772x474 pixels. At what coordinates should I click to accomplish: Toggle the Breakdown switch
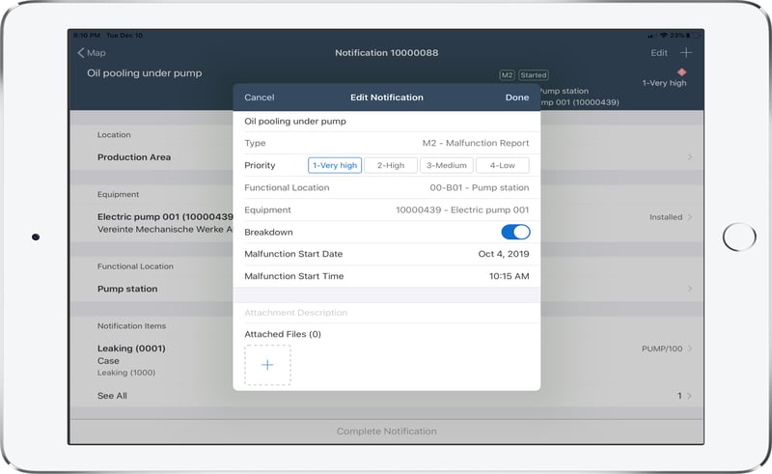[x=515, y=232]
